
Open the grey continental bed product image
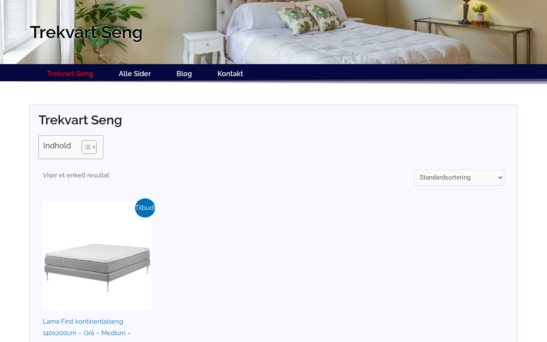(x=97, y=256)
